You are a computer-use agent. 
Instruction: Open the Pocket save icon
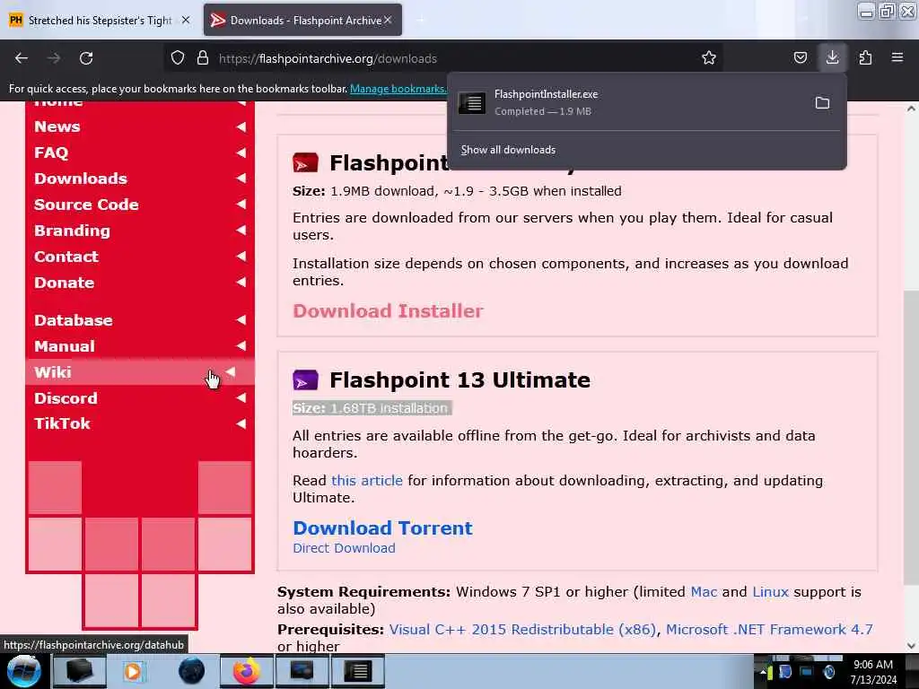pyautogui.click(x=800, y=58)
